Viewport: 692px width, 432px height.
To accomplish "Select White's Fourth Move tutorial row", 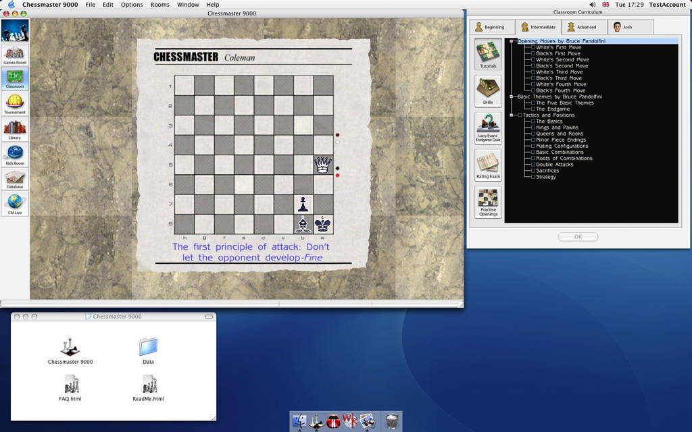I will click(561, 84).
